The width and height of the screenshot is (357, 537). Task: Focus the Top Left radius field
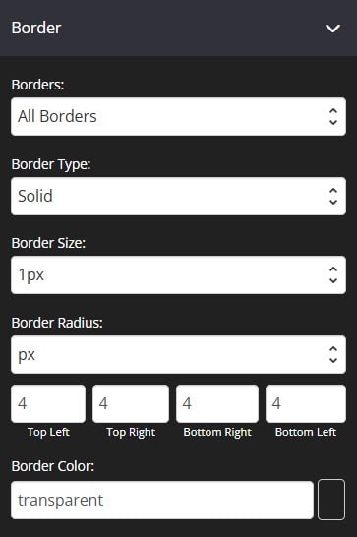click(x=48, y=403)
